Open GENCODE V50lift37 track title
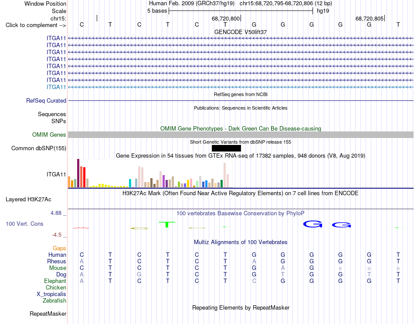The width and height of the screenshot is (414, 324). (x=241, y=32)
